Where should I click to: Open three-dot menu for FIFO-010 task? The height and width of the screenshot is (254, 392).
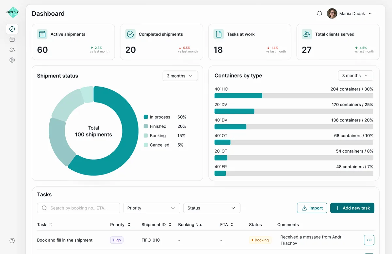pos(369,240)
